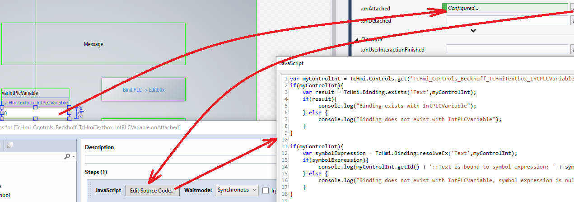This screenshot has height=202, width=574.
Task: Click the onUserInteractionFinished event field
Action: (x=507, y=49)
